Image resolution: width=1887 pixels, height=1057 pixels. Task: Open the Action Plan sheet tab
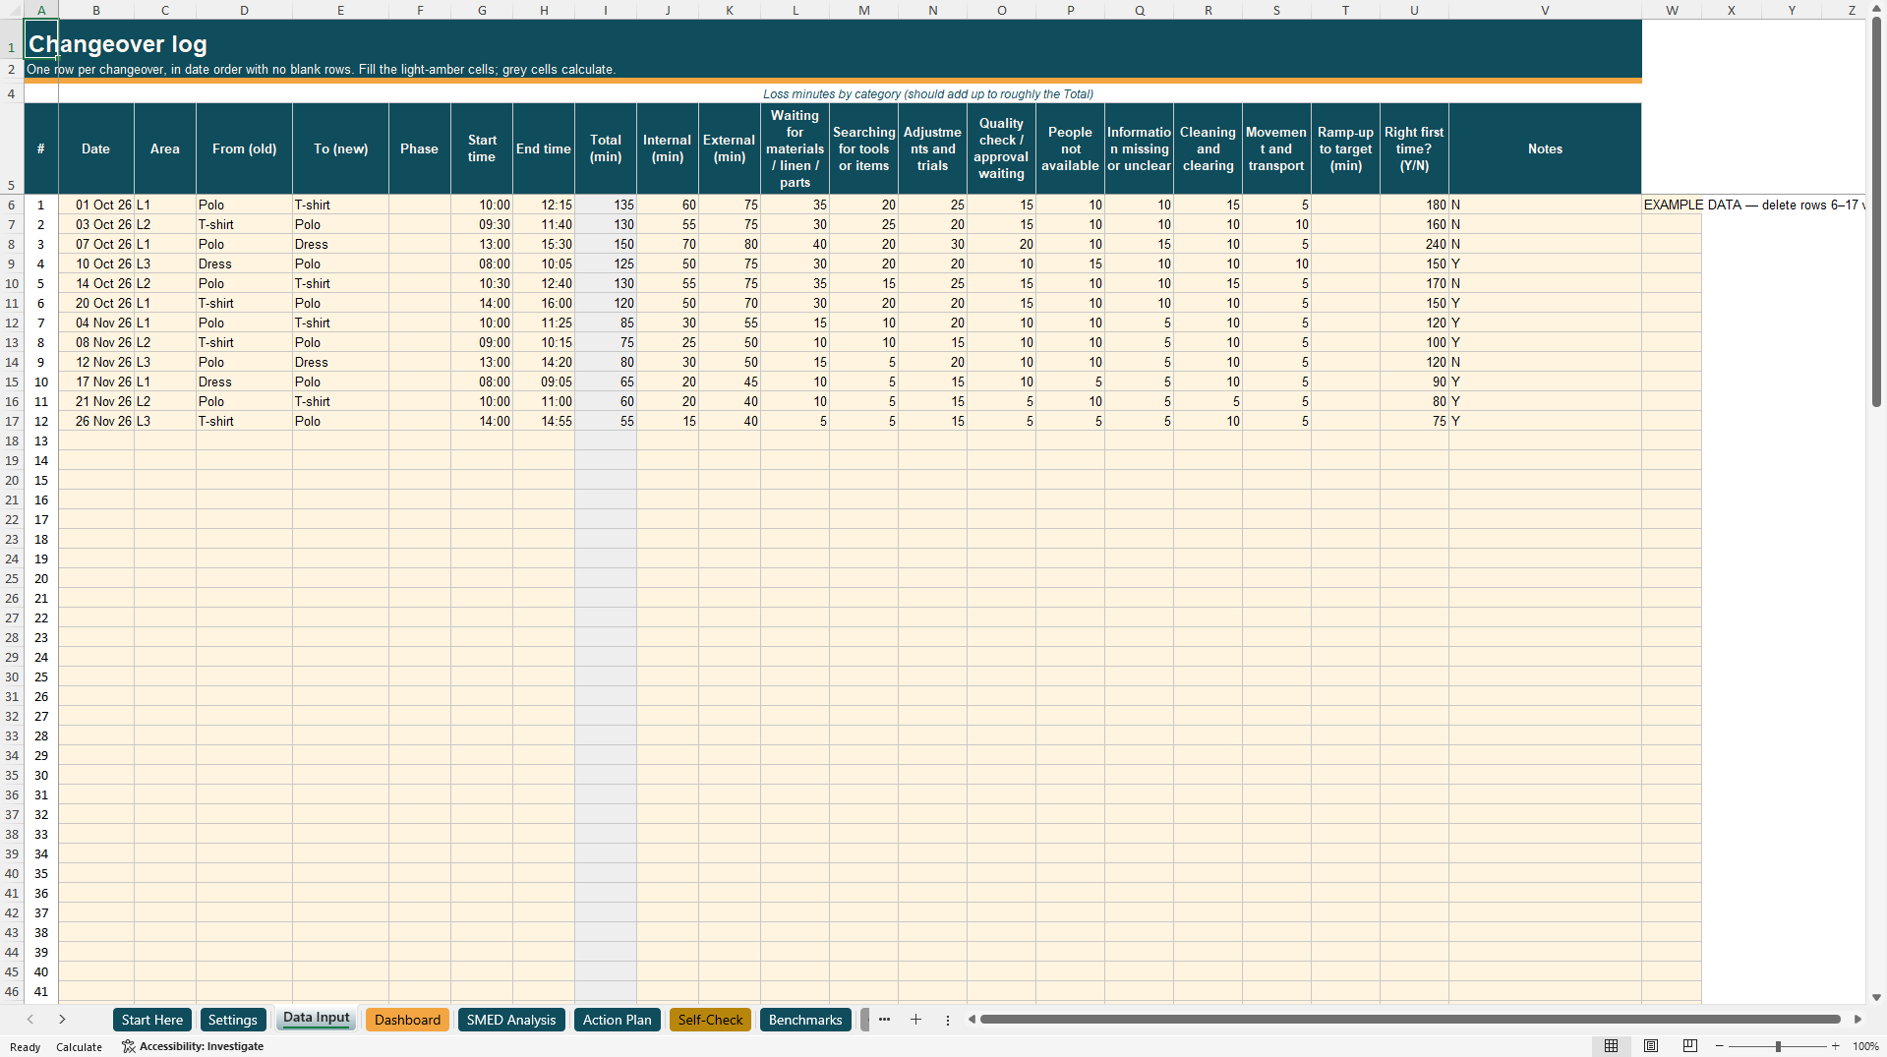point(617,1020)
